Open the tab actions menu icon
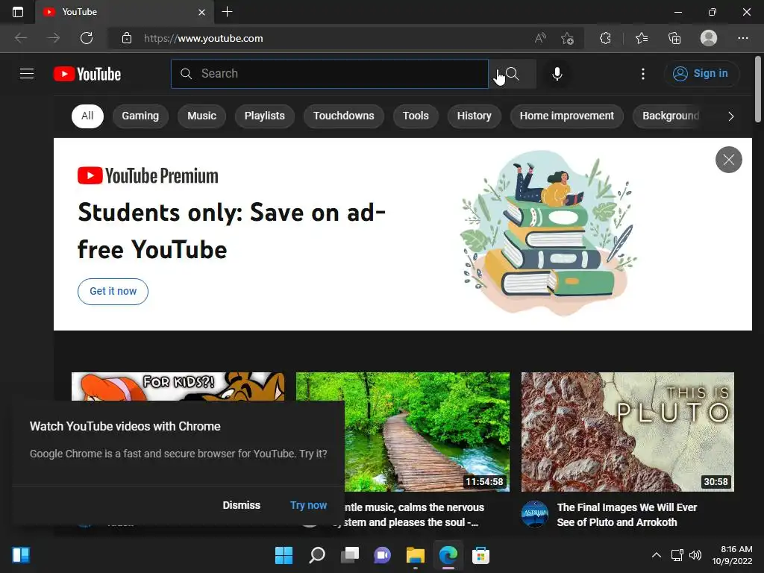 point(18,12)
